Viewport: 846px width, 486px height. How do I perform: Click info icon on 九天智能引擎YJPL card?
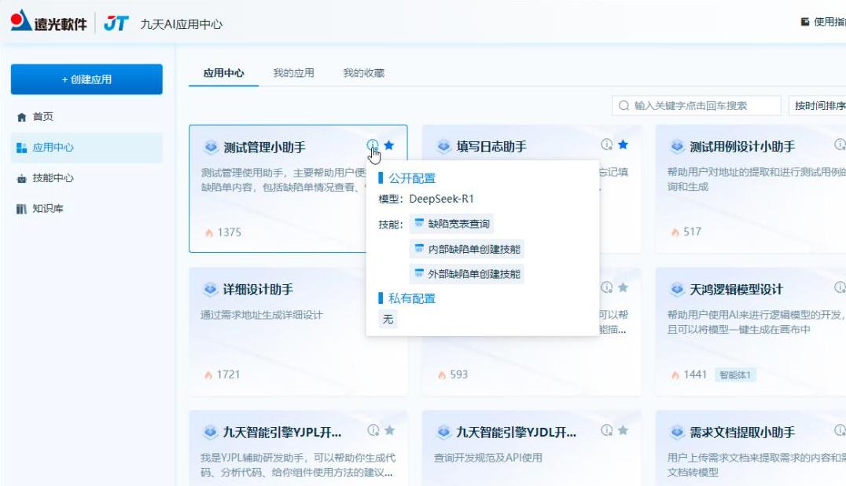373,430
